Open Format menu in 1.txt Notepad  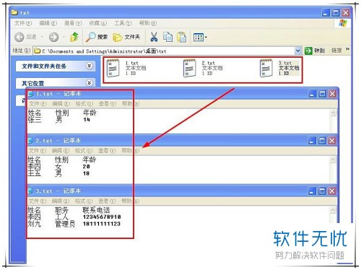coord(84,104)
